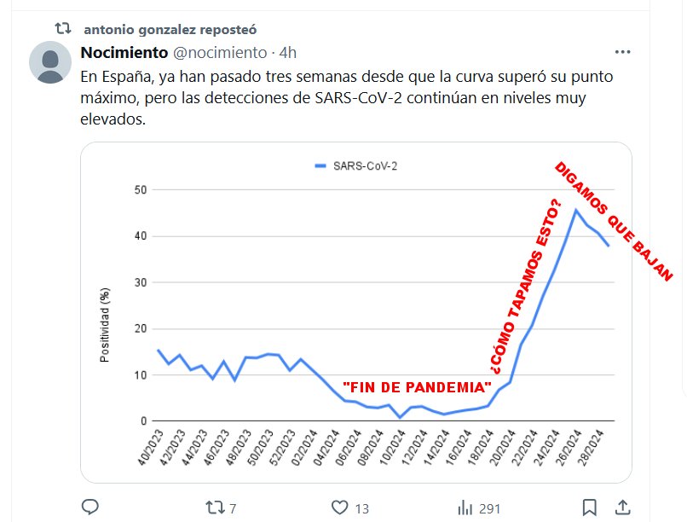Click the like count number 13
The width and height of the screenshot is (687, 522).
(x=361, y=508)
